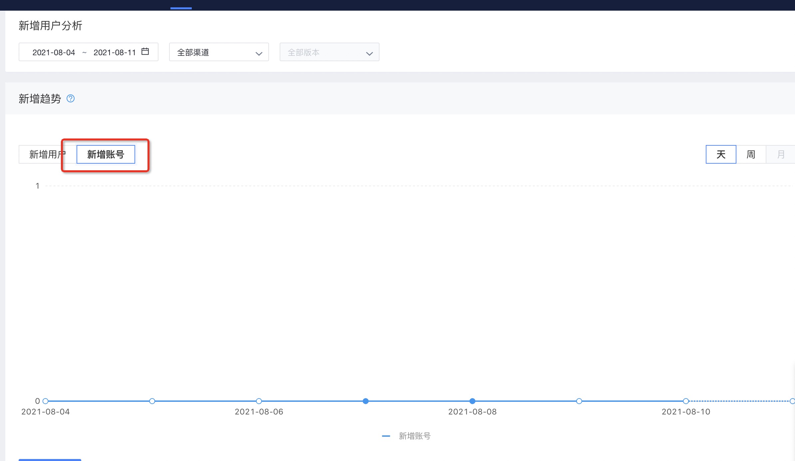Click the 2021-08-10 axis label
This screenshot has height=461, width=795.
(686, 412)
